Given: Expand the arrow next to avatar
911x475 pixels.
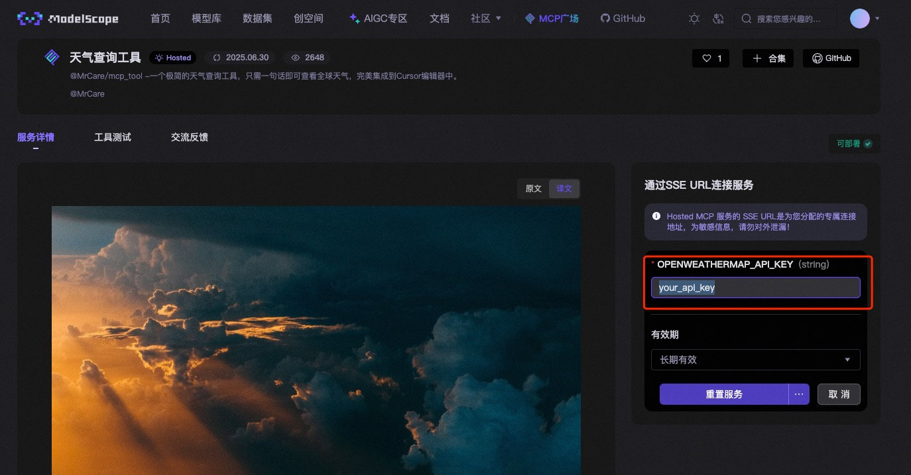Looking at the screenshot, I should point(877,19).
